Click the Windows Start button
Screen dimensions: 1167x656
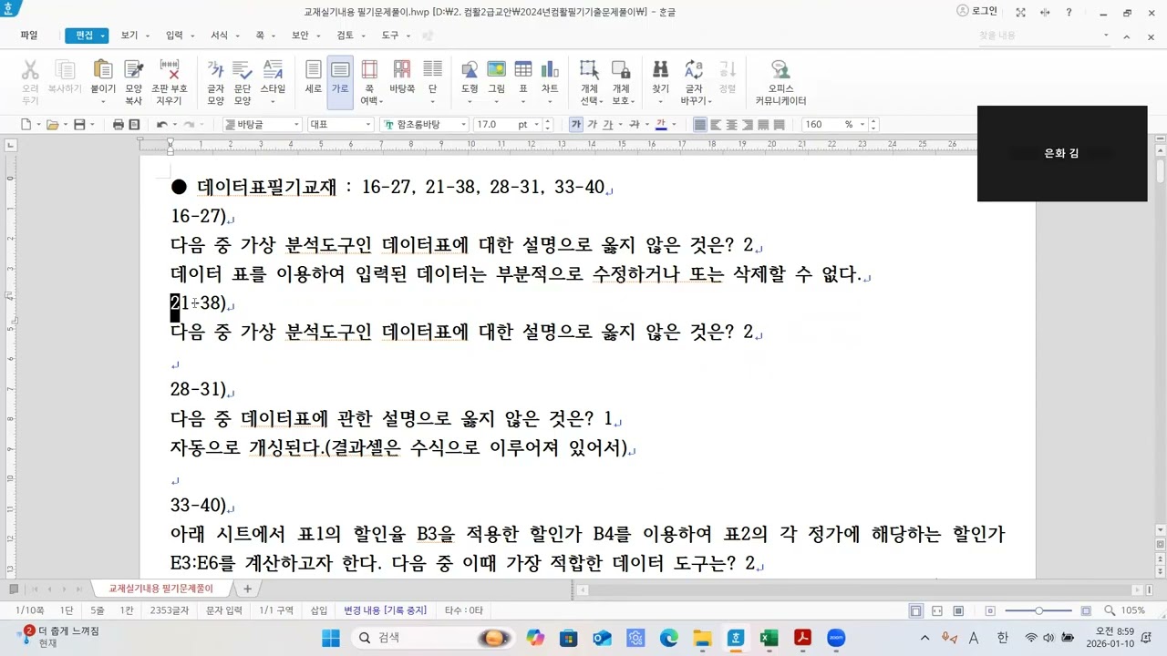pyautogui.click(x=330, y=638)
